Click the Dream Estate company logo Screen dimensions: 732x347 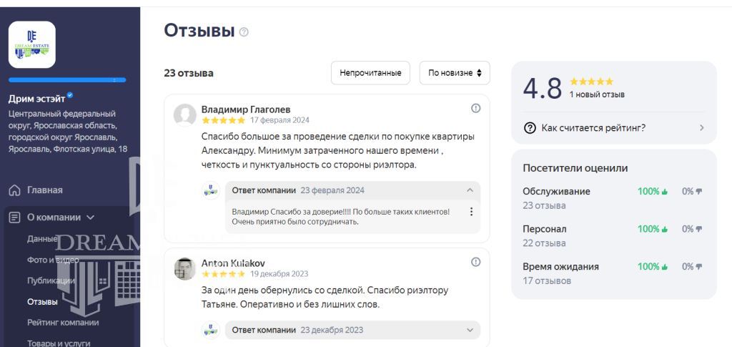pyautogui.click(x=31, y=44)
